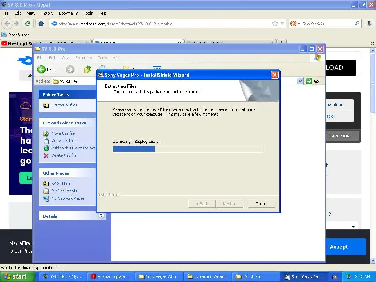Open the browser Bookmarks menu
The image size is (376, 282).
[x=69, y=13]
